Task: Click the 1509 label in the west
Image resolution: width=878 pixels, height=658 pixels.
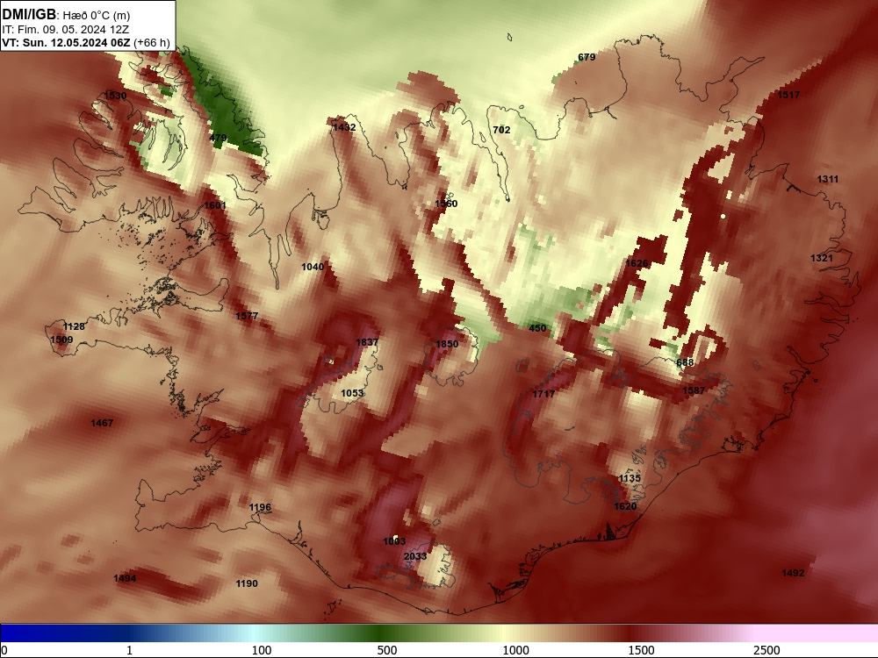Action: coord(61,340)
